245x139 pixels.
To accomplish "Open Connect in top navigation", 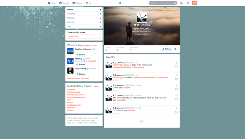I will 64,3.
